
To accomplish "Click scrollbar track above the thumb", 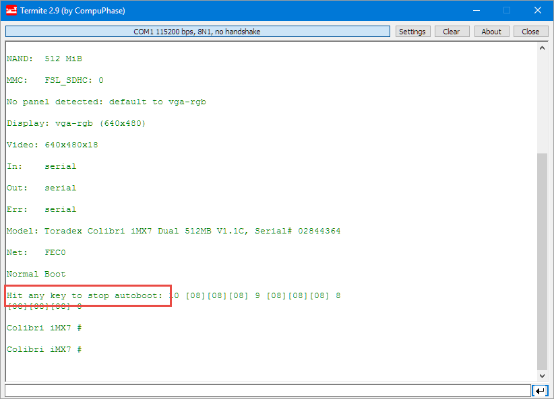I will 542,101.
